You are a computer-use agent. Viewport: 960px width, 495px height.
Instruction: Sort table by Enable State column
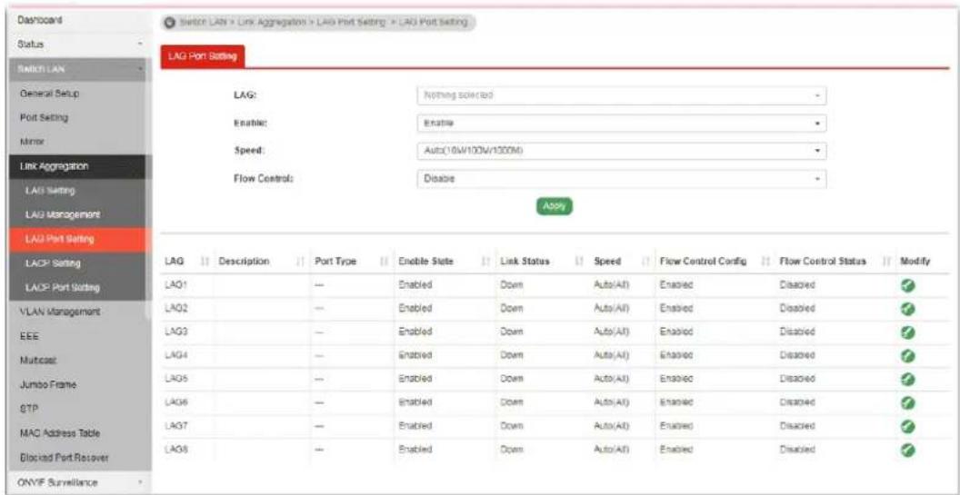click(485, 262)
